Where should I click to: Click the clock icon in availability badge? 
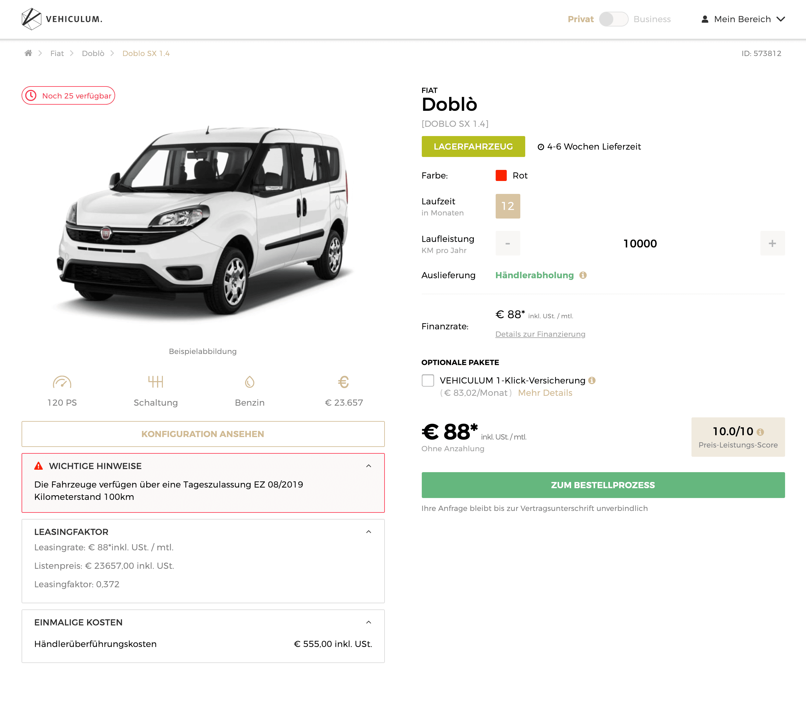click(31, 95)
